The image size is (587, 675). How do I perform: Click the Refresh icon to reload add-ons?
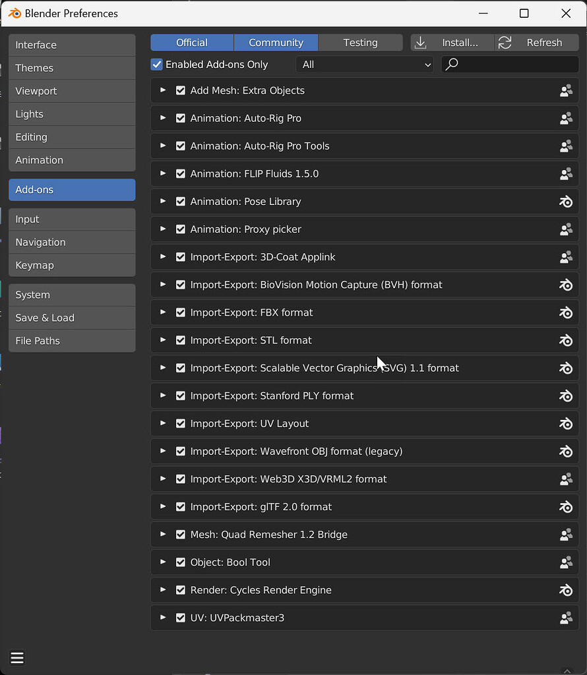[x=505, y=42]
